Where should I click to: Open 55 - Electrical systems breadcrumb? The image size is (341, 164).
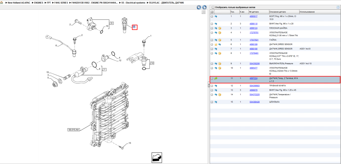(132, 3)
